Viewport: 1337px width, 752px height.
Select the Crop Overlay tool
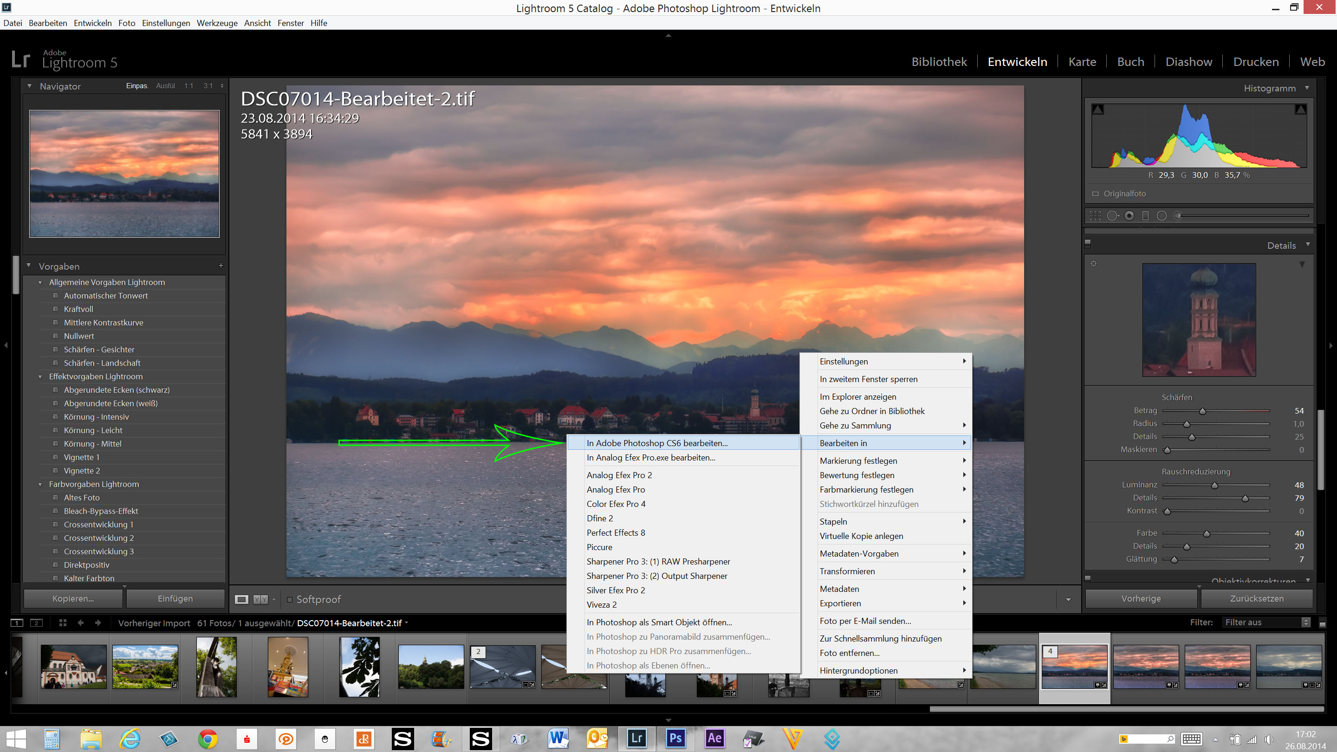pos(1095,216)
